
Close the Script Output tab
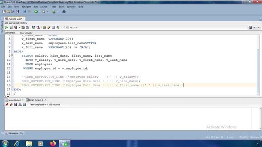[x=23, y=100]
